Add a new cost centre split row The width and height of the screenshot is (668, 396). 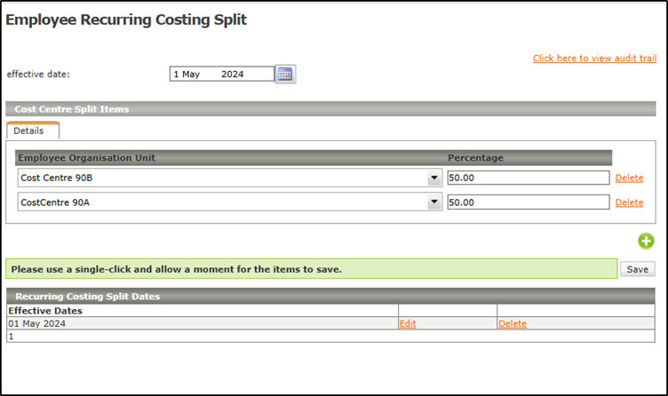click(646, 241)
